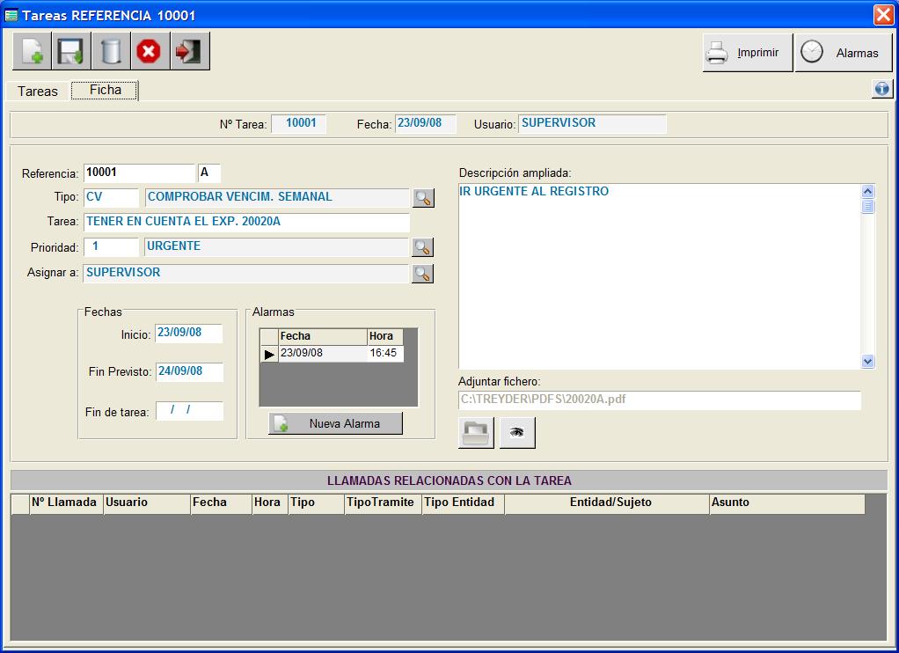
Task: Click the Descripción ampliada text area
Action: pyautogui.click(x=660, y=276)
